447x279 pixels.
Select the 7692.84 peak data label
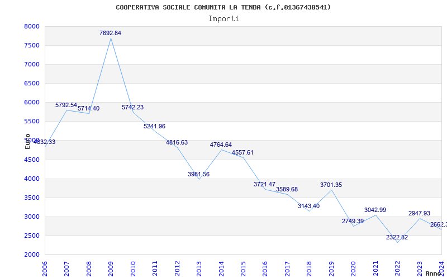[110, 33]
